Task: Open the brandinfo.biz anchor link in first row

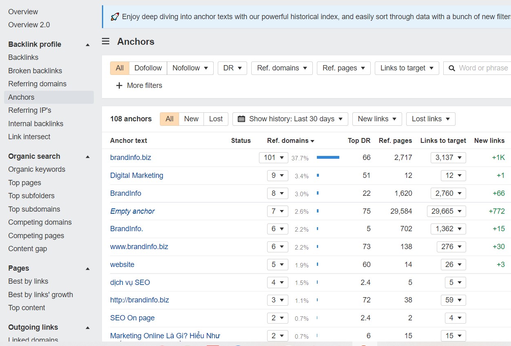Action: (x=131, y=158)
